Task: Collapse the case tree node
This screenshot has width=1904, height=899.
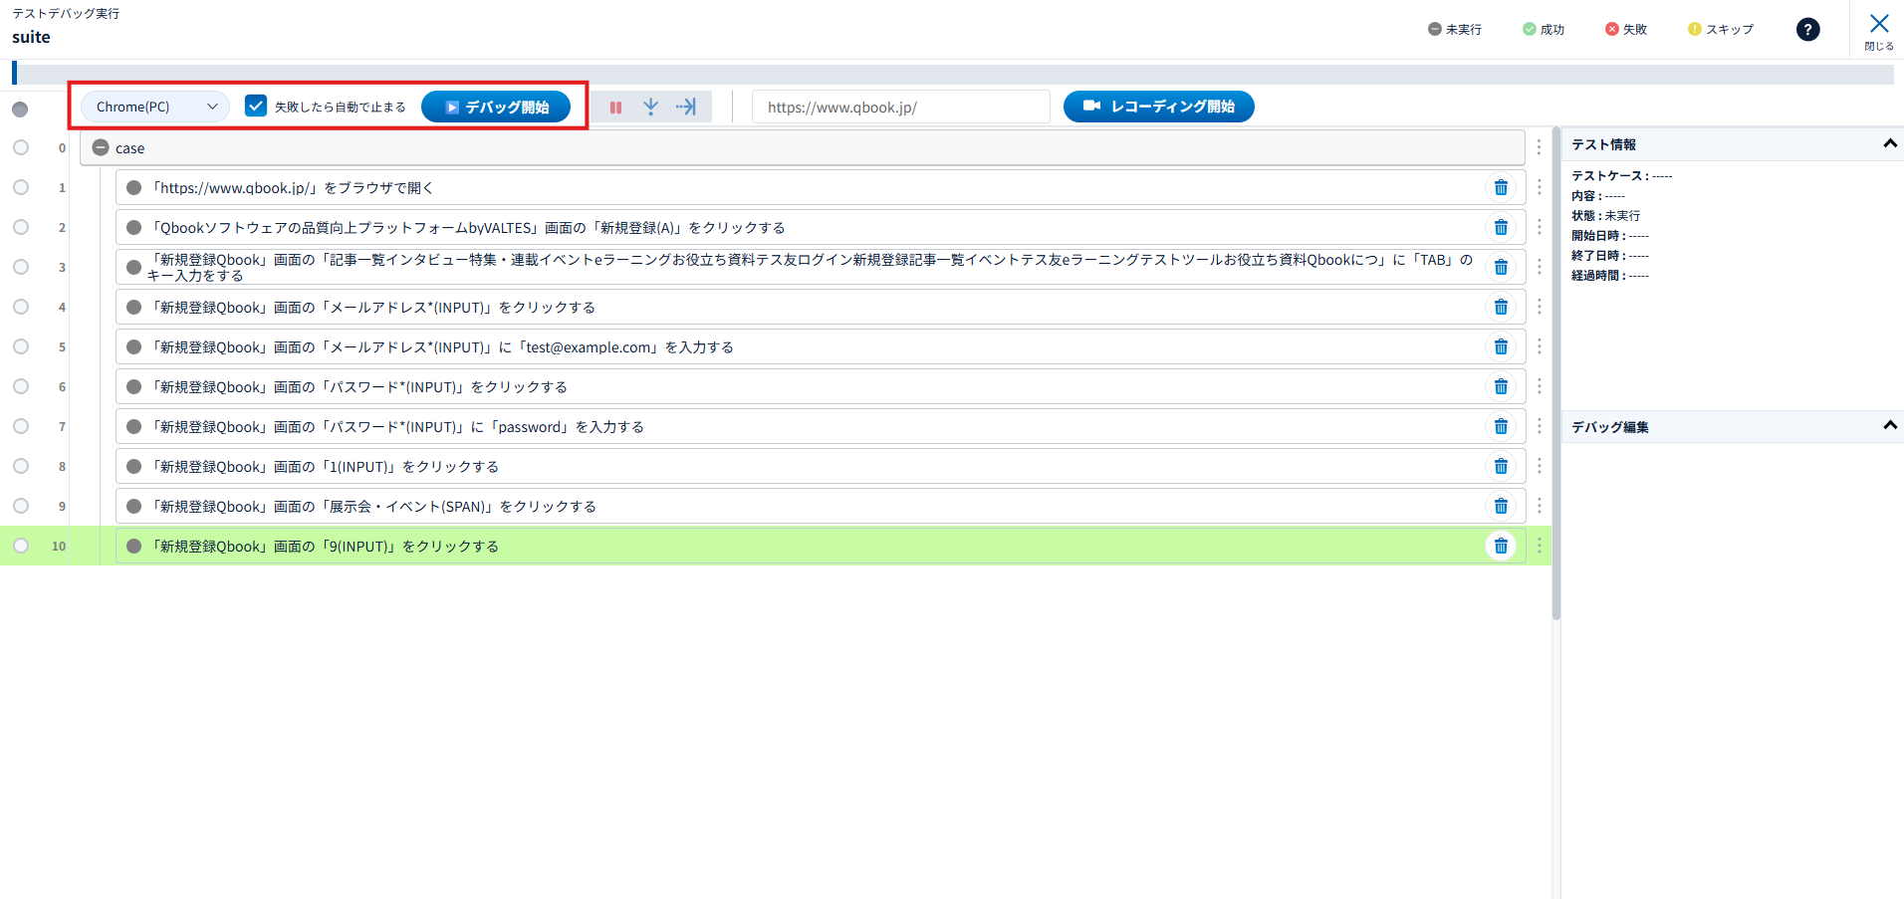Action: pos(100,147)
